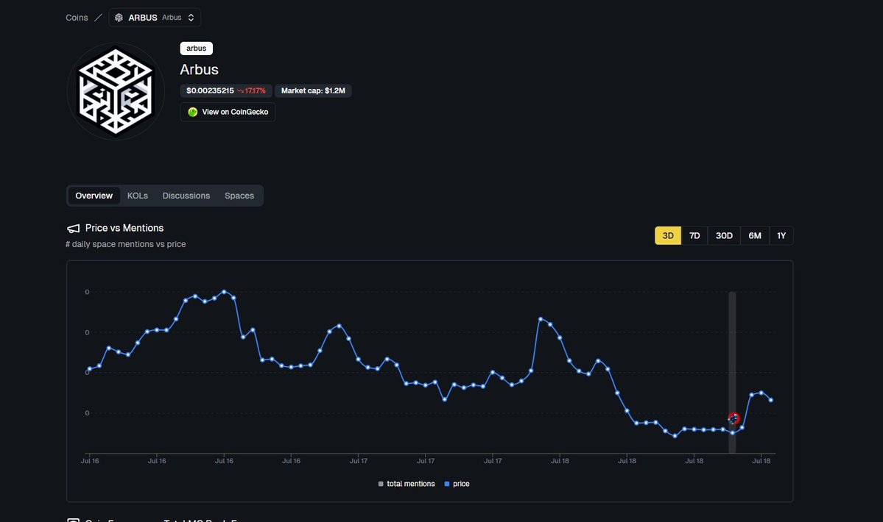This screenshot has height=522, width=883.
Task: Switch chart to 30D range
Action: point(724,235)
